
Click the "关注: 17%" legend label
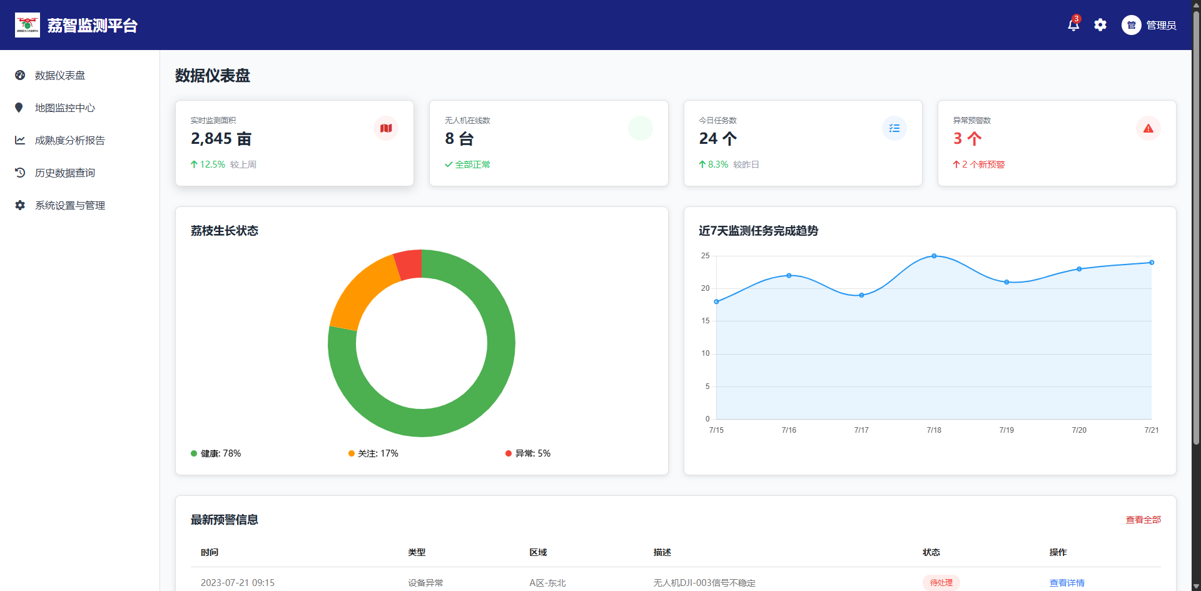(378, 453)
